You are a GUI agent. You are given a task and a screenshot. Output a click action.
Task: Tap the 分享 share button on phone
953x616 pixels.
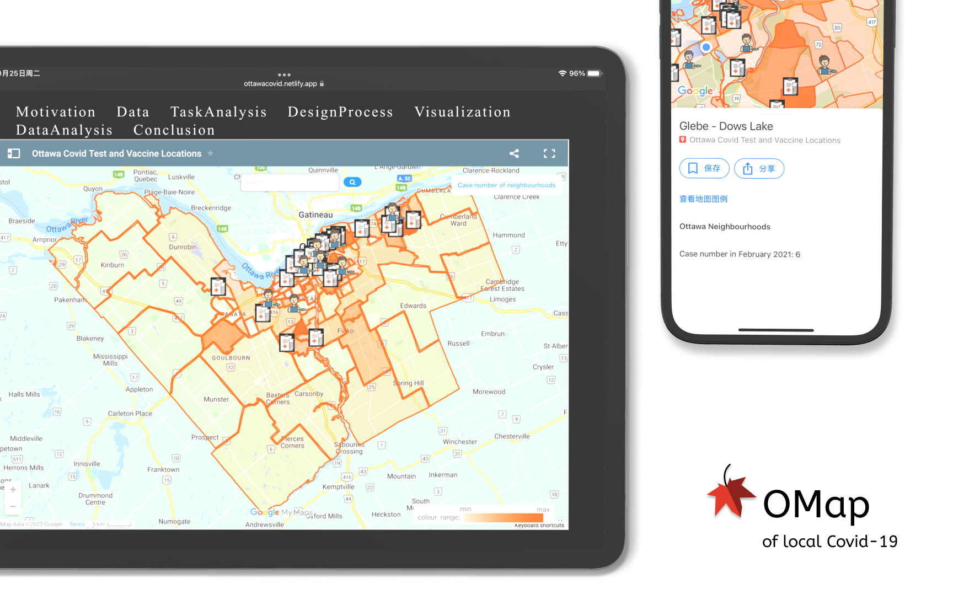(x=759, y=168)
